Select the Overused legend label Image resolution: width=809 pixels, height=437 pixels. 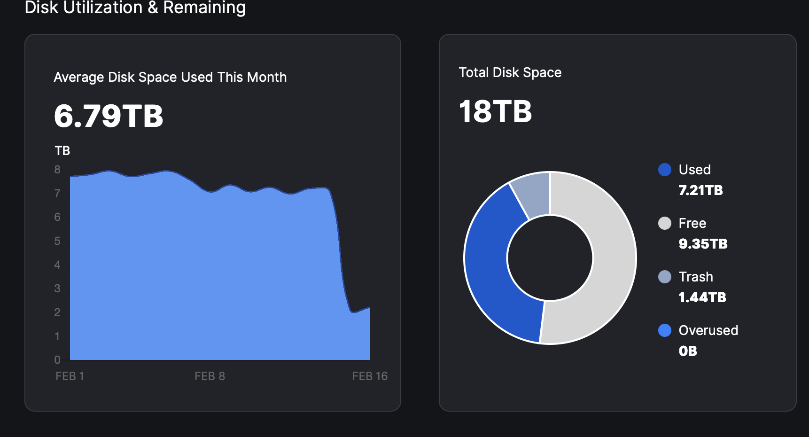coord(708,330)
